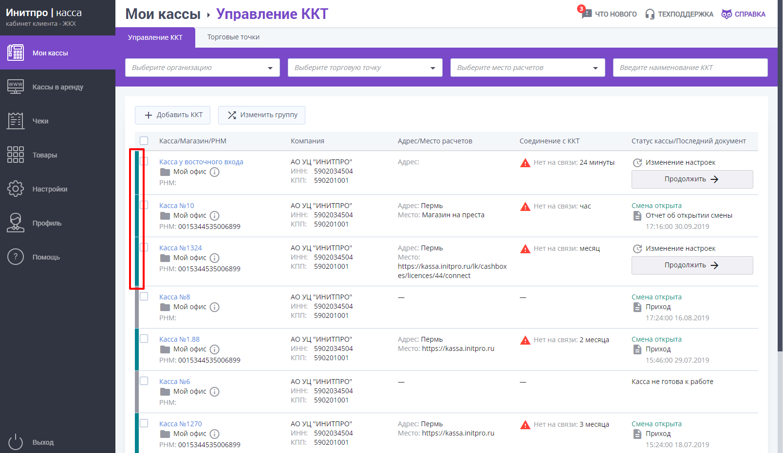
Task: Open the Товары grid icon
Action: (x=16, y=155)
